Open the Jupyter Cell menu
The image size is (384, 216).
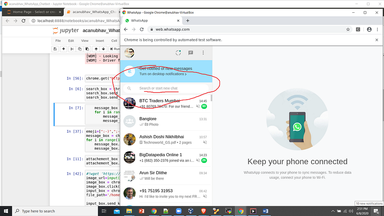coord(114,41)
